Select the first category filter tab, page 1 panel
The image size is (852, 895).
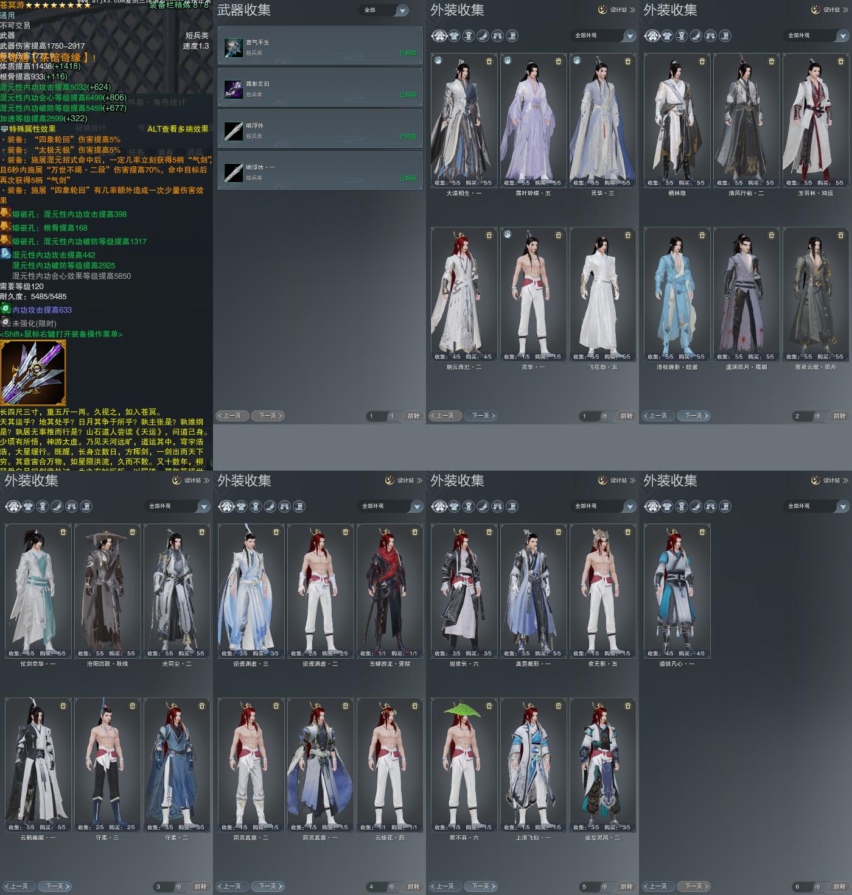(439, 36)
